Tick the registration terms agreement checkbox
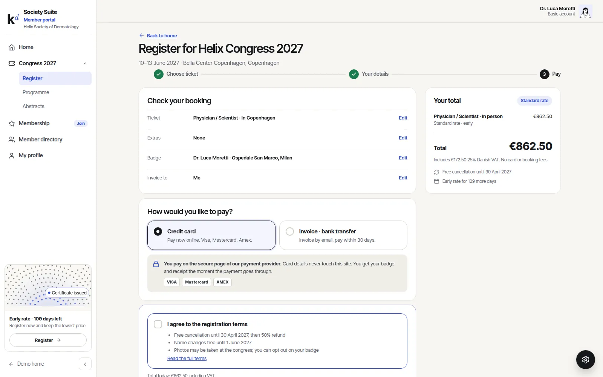The height and width of the screenshot is (377, 603). [x=158, y=324]
